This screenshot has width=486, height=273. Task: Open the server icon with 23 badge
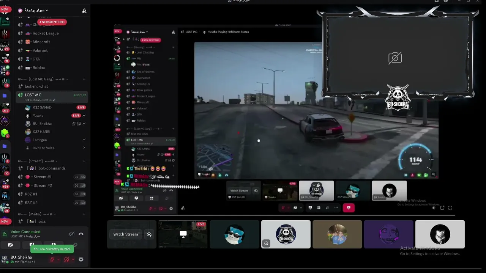[x=5, y=46]
